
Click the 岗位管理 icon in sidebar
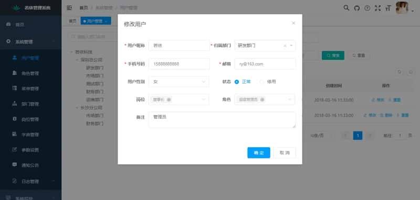[x=15, y=119]
